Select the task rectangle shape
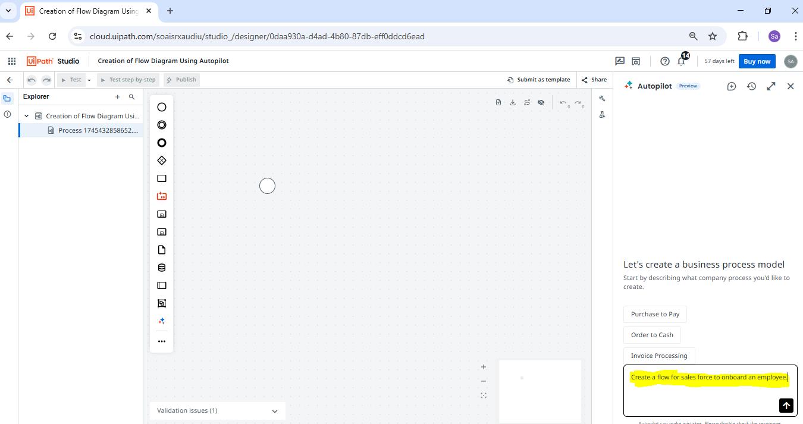 point(161,178)
